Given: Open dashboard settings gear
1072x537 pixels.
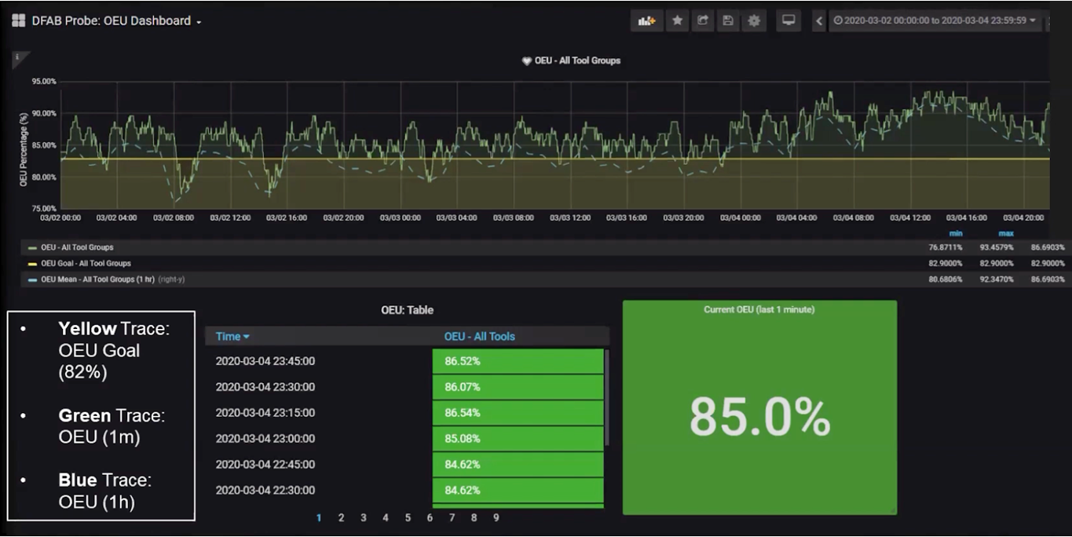Looking at the screenshot, I should (754, 20).
